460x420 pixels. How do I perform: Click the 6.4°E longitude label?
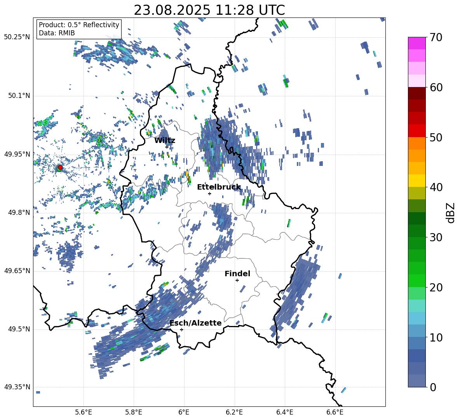(284, 412)
